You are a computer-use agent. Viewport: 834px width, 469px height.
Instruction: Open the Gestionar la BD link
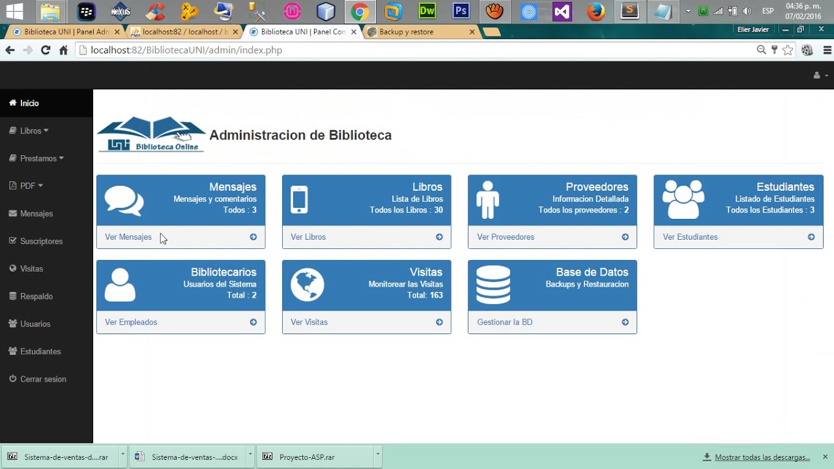[x=504, y=322]
